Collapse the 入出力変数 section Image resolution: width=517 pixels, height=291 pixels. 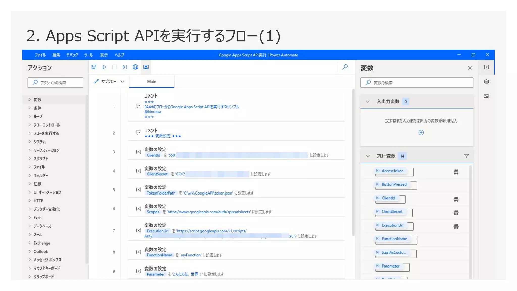point(368,102)
